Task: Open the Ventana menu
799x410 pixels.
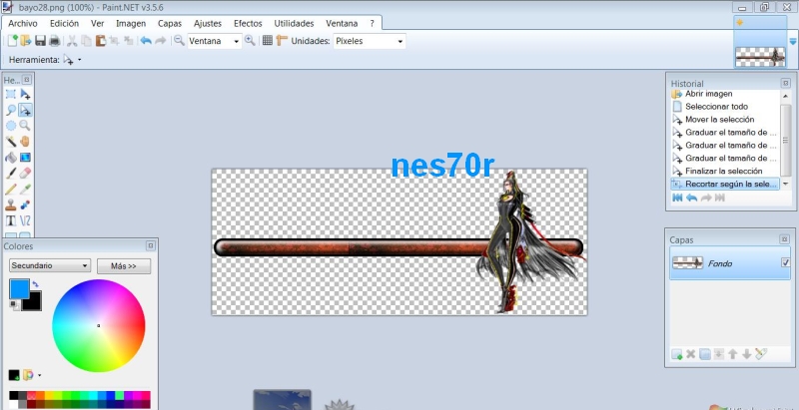Action: [342, 23]
